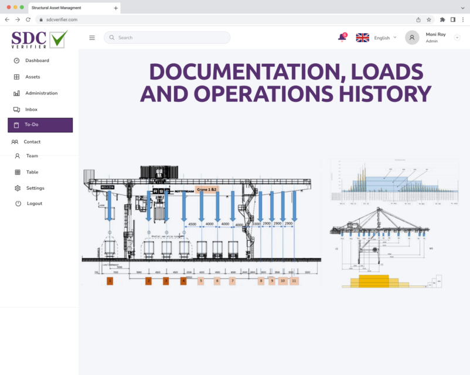
Task: Select the Assets grid icon in sidebar
Action: [18, 77]
